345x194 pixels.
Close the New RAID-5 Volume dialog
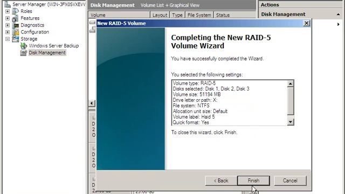[x=306, y=23]
